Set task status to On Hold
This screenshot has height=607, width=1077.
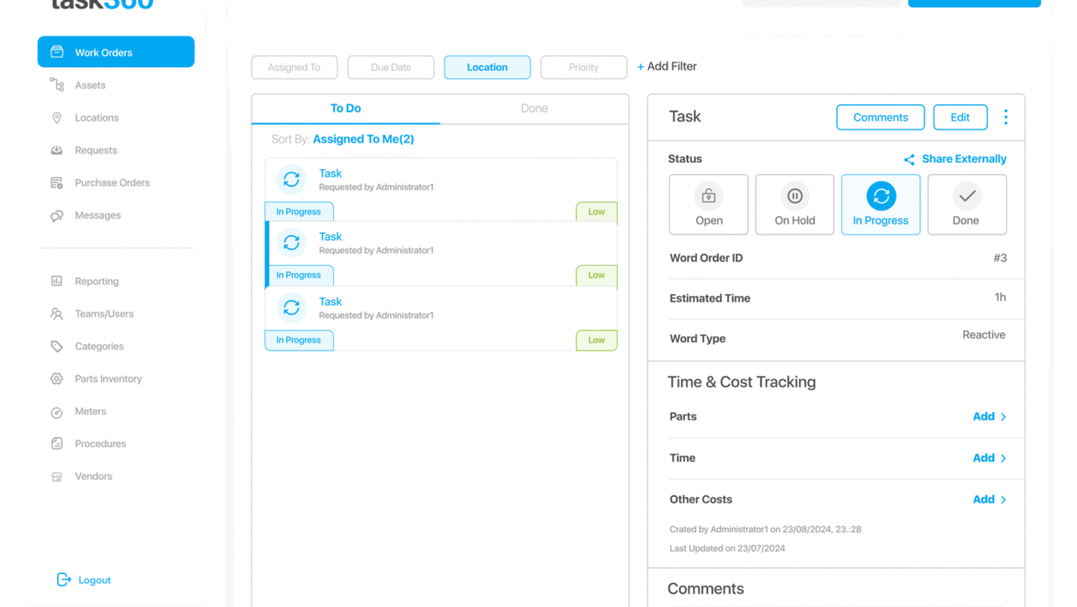point(794,204)
